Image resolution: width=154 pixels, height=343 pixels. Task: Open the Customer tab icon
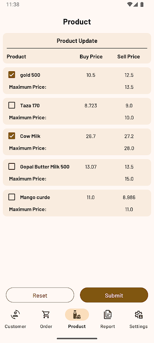[15, 315]
